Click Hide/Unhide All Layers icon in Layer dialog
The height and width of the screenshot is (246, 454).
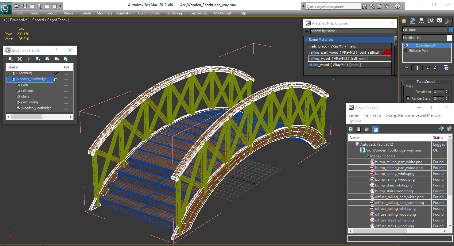click(x=56, y=59)
